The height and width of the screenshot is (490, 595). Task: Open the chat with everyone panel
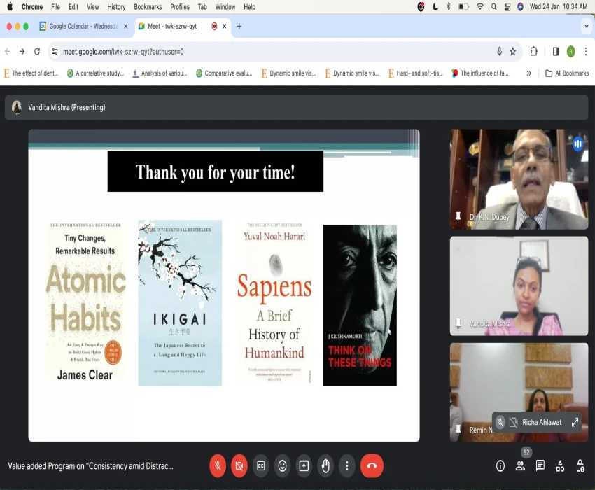click(540, 466)
